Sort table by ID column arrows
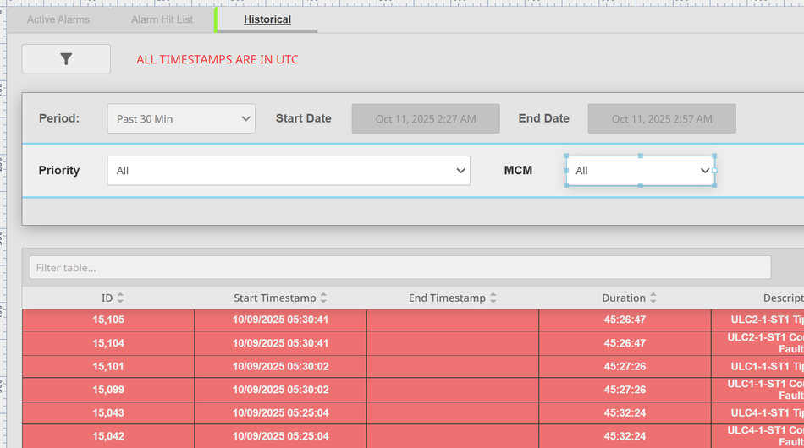804x448 pixels. click(120, 298)
